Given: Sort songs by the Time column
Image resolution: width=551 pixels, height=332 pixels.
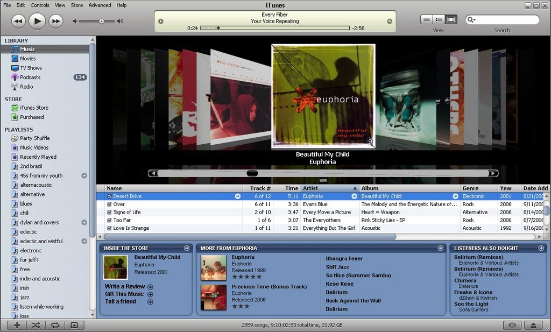Looking at the screenshot, I should tap(287, 188).
